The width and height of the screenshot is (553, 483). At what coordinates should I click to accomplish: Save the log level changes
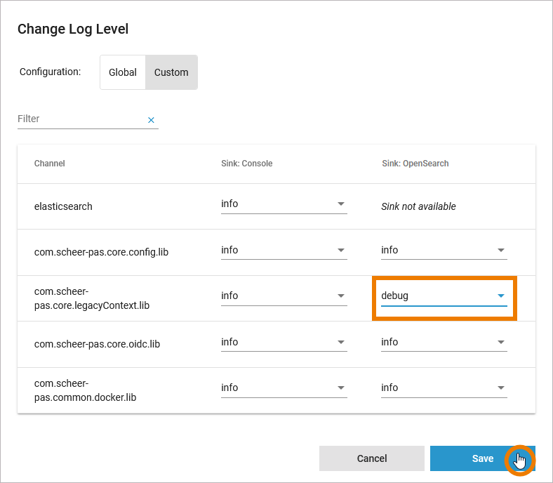482,458
